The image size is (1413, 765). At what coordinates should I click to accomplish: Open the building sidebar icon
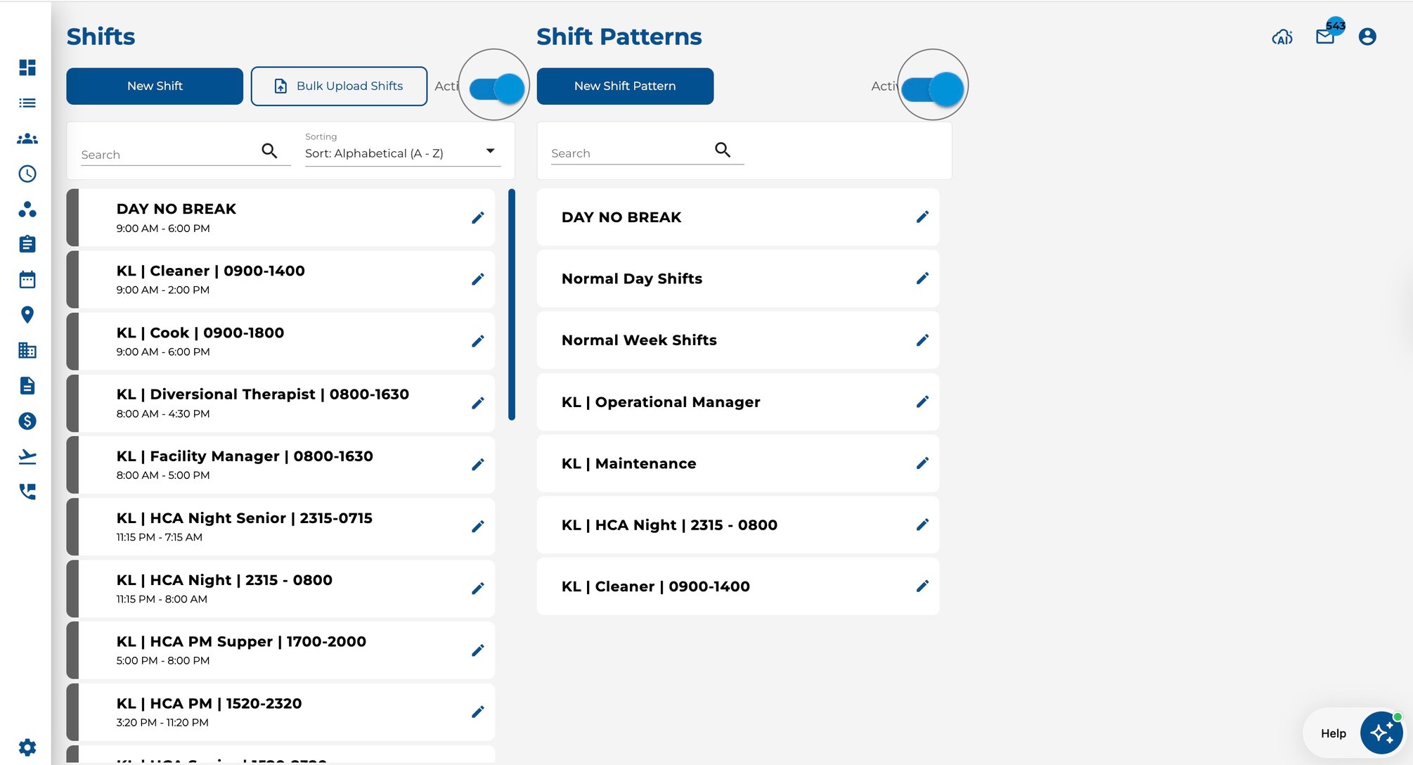27,350
